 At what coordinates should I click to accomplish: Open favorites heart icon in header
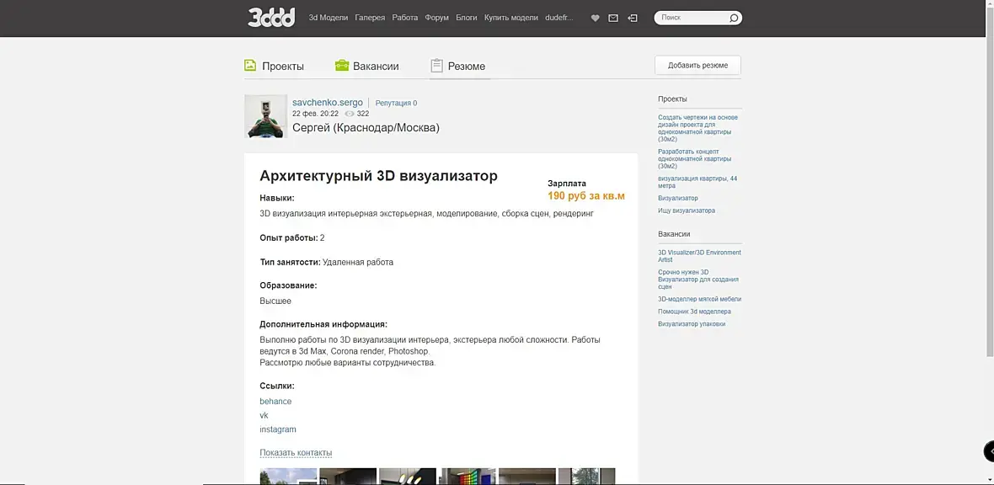point(595,19)
